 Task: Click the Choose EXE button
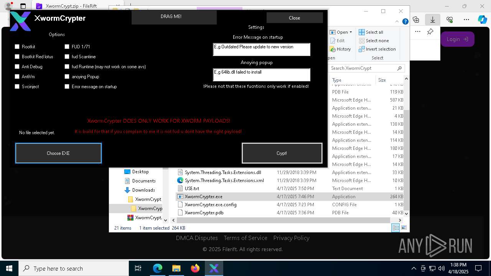point(58,153)
